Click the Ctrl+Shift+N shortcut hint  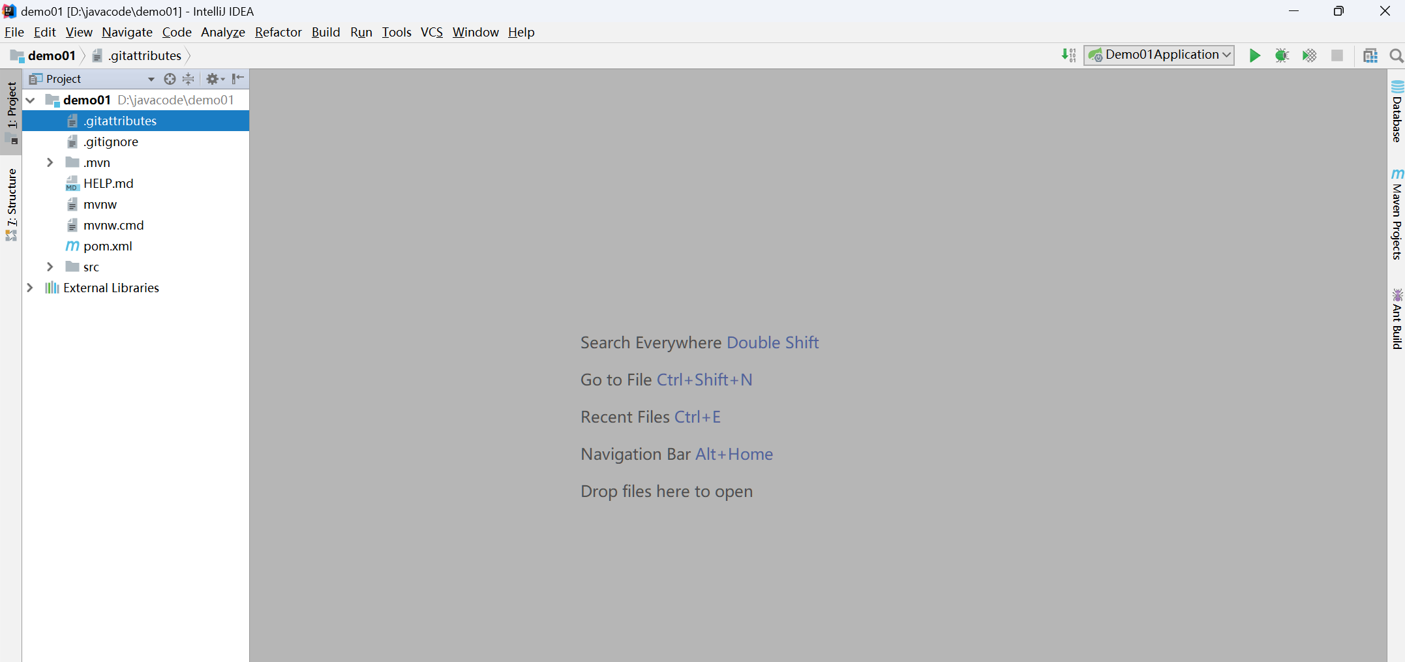tap(704, 380)
